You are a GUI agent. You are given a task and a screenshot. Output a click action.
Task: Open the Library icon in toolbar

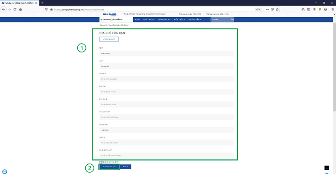(x=303, y=9)
